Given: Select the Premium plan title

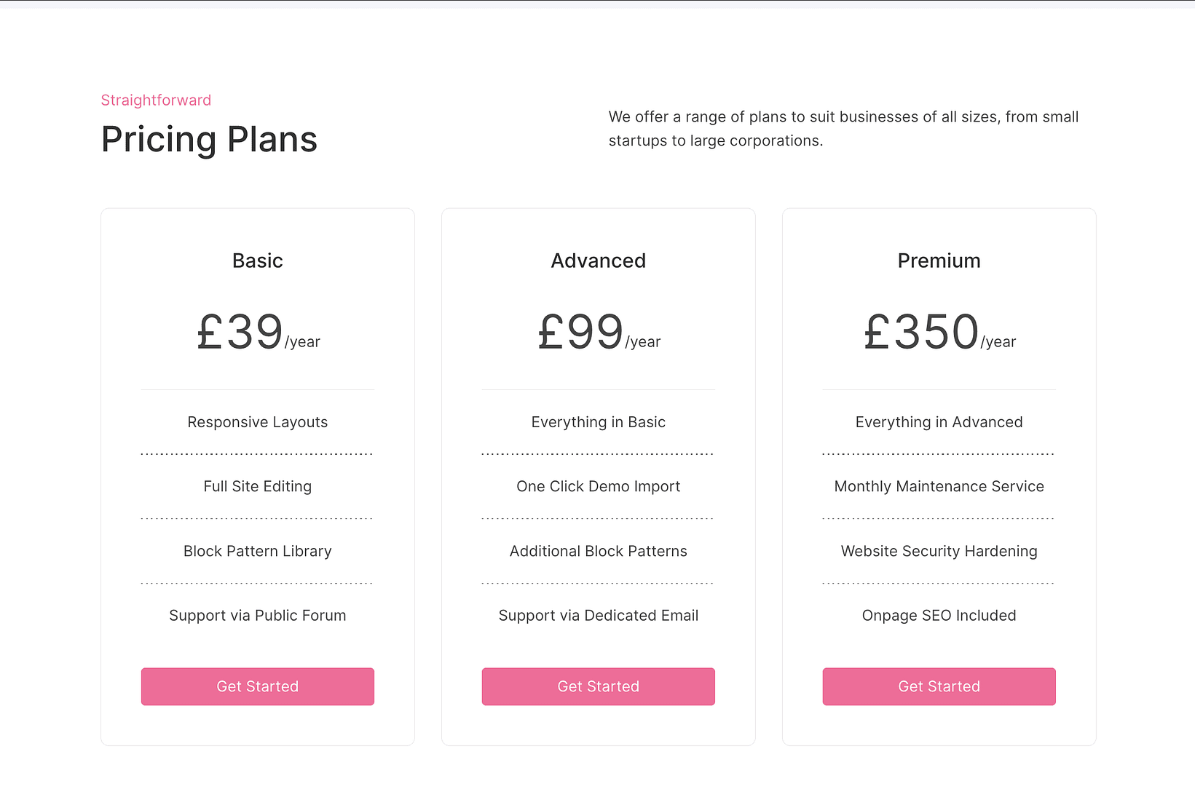Looking at the screenshot, I should point(939,261).
